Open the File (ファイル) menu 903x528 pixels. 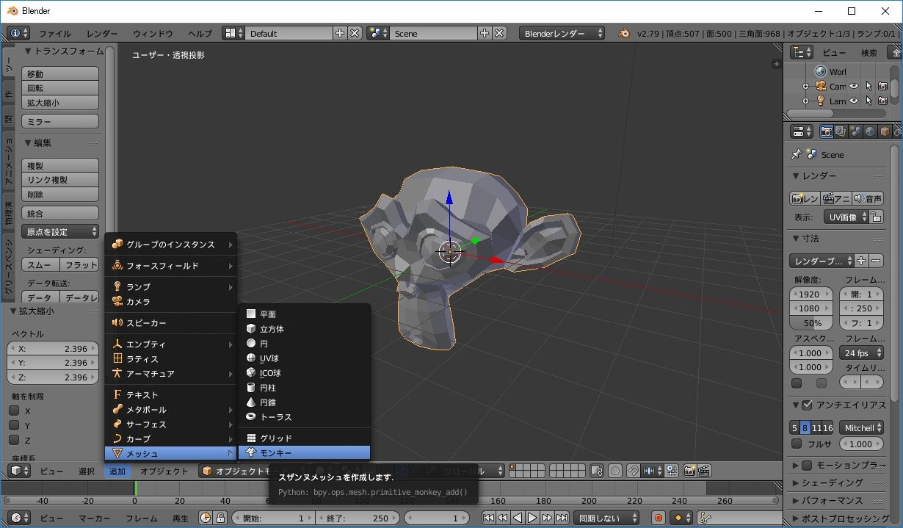[x=55, y=34]
